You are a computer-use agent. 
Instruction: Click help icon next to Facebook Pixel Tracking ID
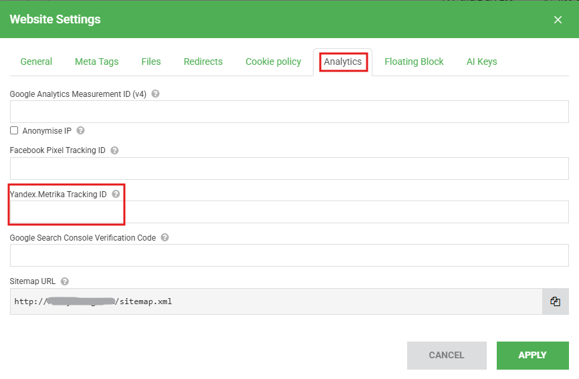(114, 150)
